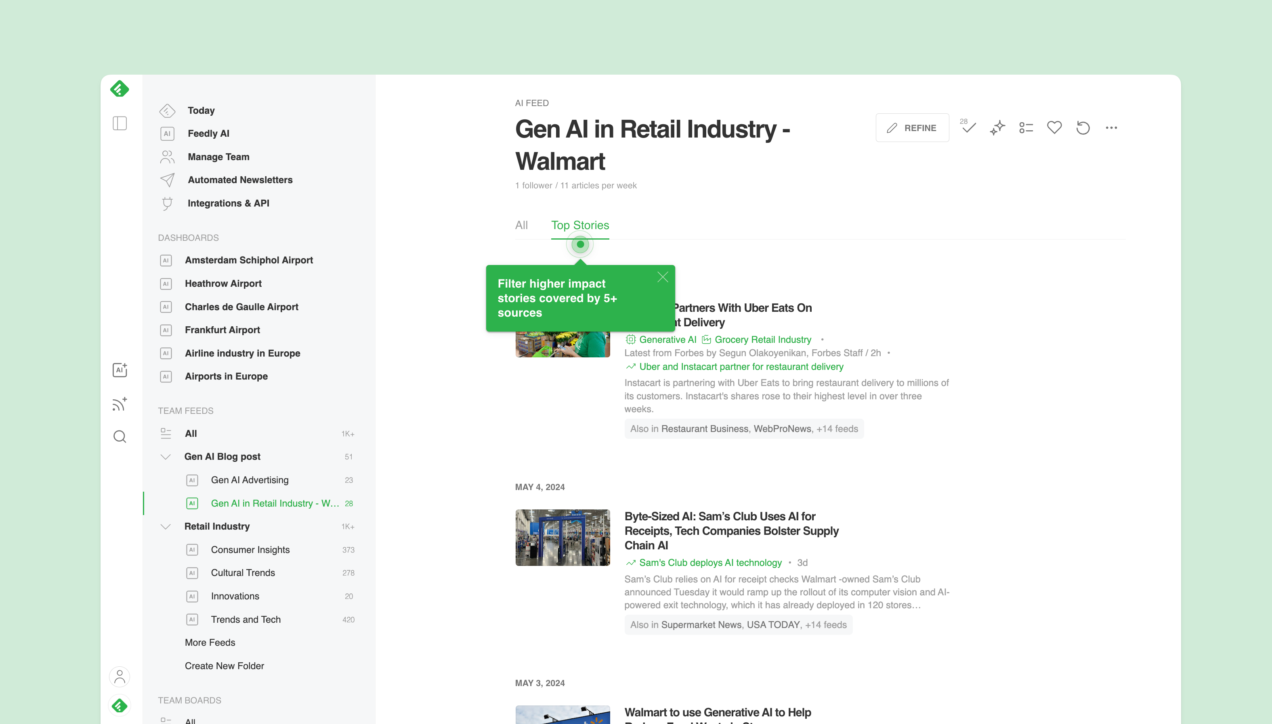
Task: Open Feedly AI menu item
Action: (x=209, y=133)
